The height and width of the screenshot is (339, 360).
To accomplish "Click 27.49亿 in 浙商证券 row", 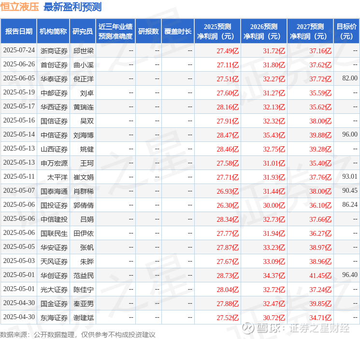I will point(228,51).
